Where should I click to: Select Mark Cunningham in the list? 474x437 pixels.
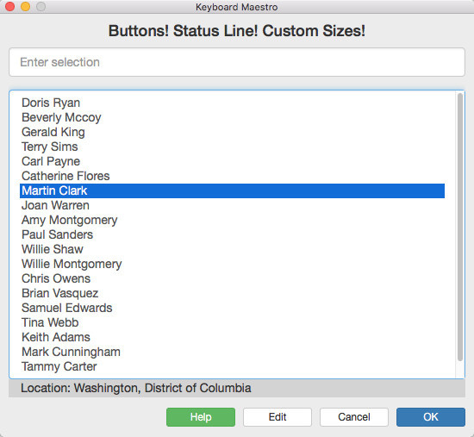coord(232,352)
